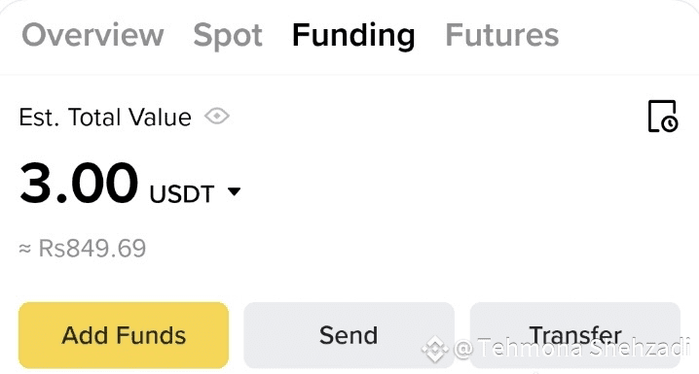Click the USDT currency unit label
Screen dimensions: 699x374
(182, 194)
